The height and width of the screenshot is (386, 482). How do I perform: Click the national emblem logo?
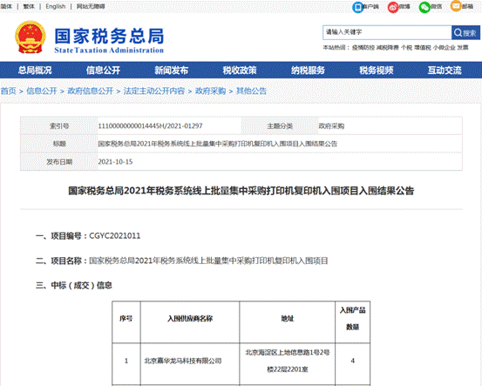[x=31, y=37]
